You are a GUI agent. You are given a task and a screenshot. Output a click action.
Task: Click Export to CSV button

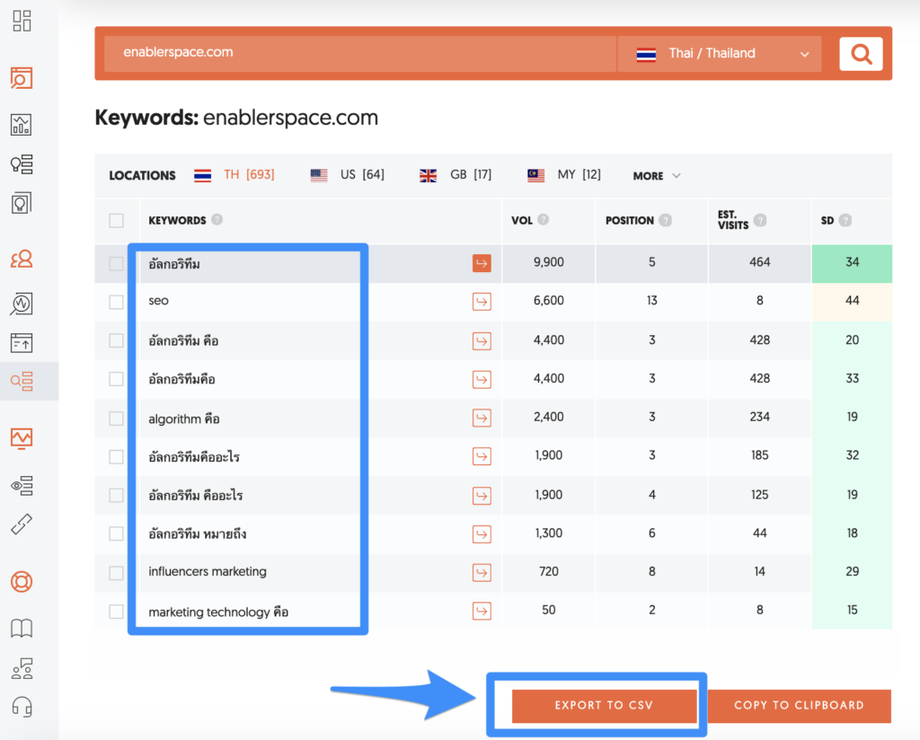[604, 705]
